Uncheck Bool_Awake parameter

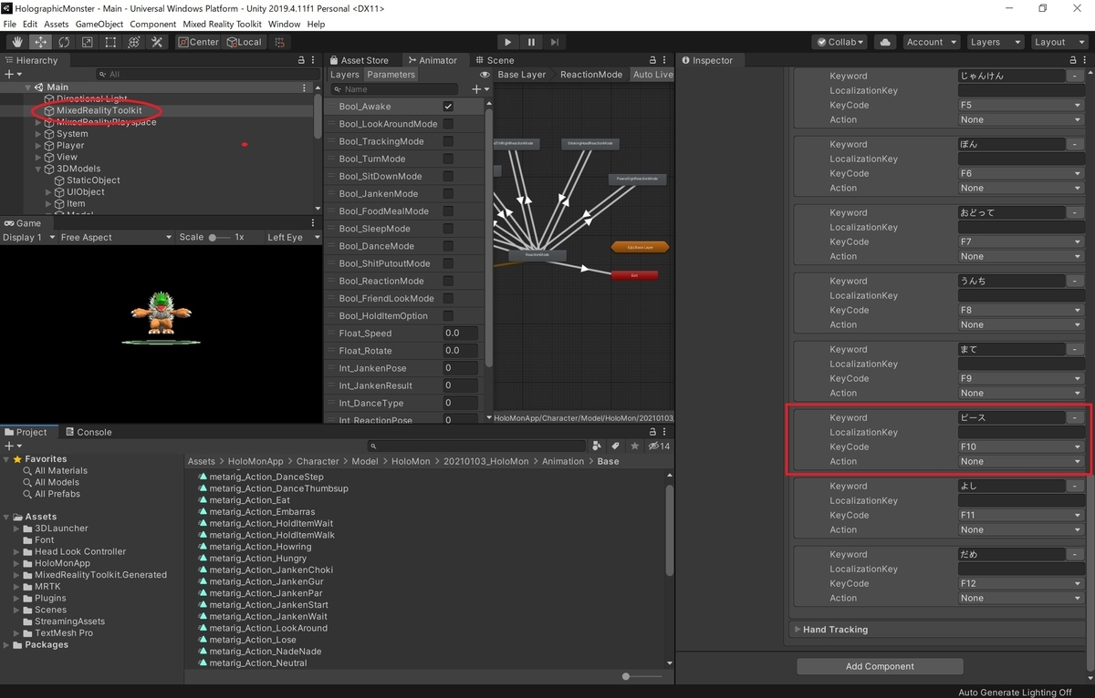coord(448,107)
